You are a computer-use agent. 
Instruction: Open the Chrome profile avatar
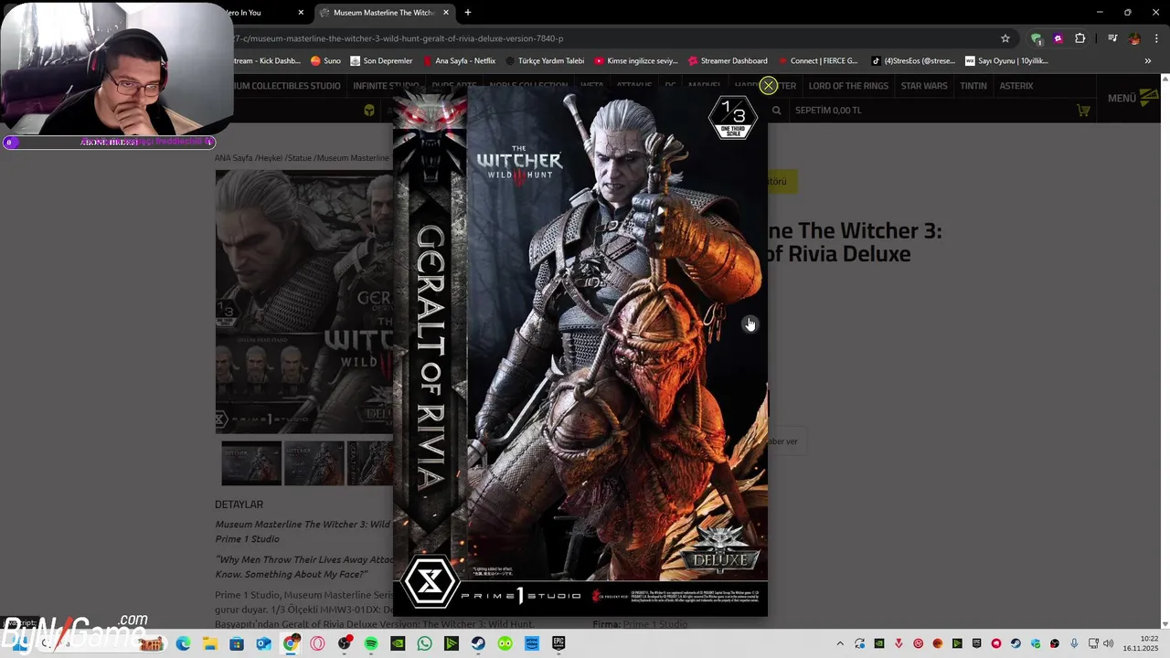click(x=1134, y=38)
